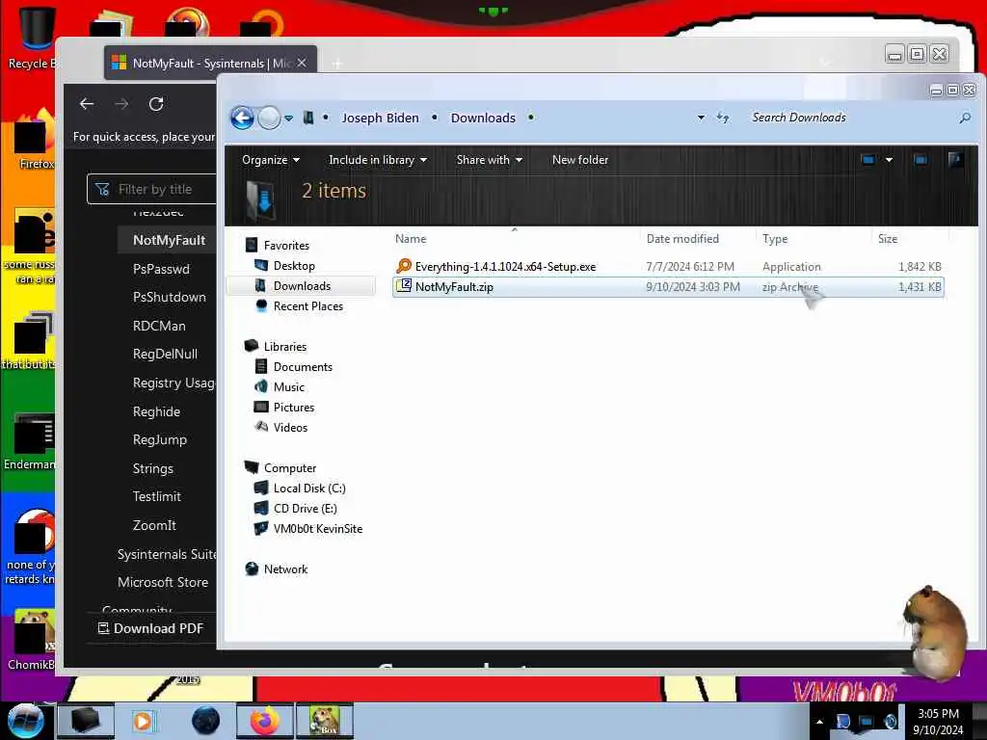Open VM0b0t KevinSite location

[317, 529]
